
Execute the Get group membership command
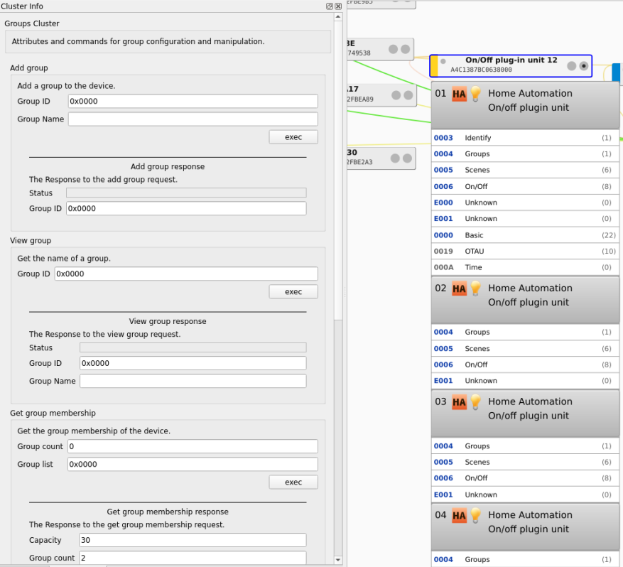[293, 482]
